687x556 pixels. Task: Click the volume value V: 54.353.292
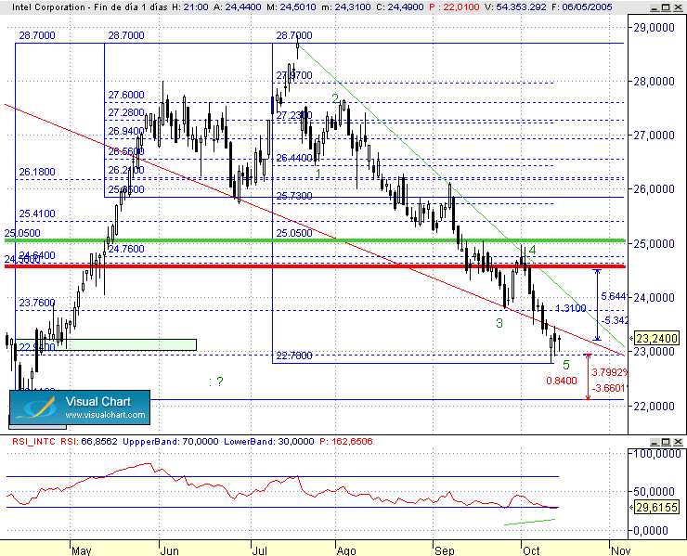[515, 7]
